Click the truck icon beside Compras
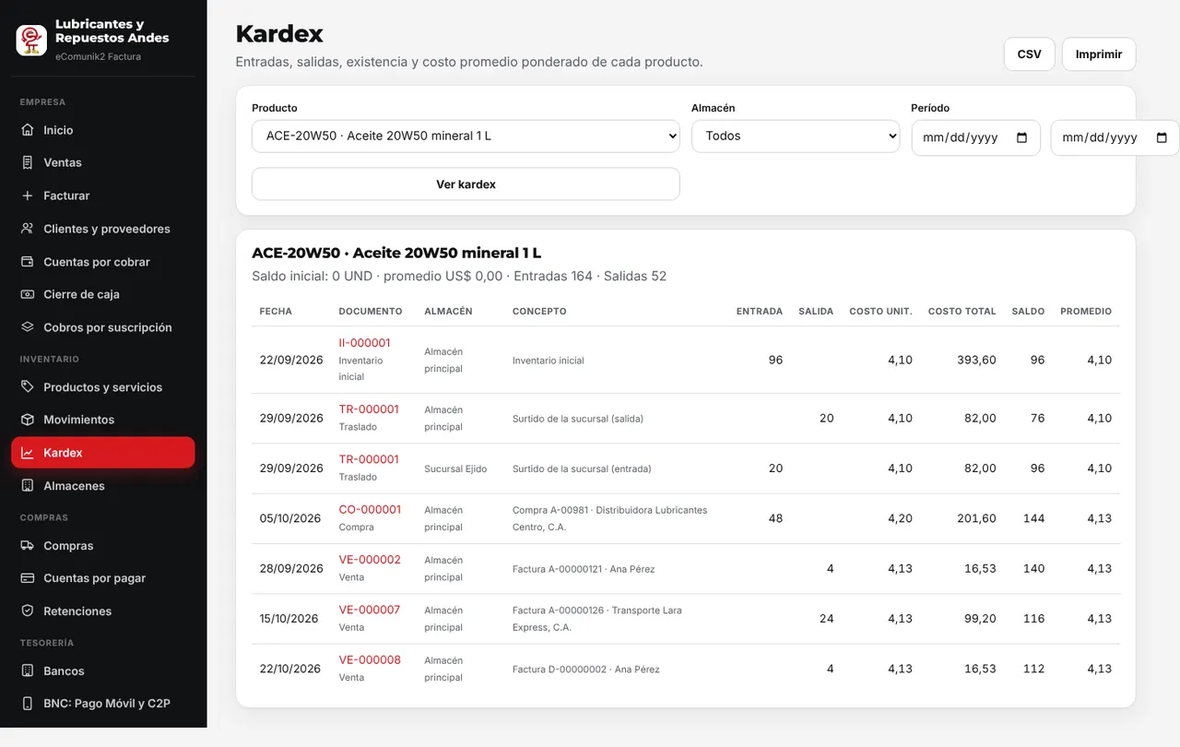The width and height of the screenshot is (1180, 747). (28, 546)
